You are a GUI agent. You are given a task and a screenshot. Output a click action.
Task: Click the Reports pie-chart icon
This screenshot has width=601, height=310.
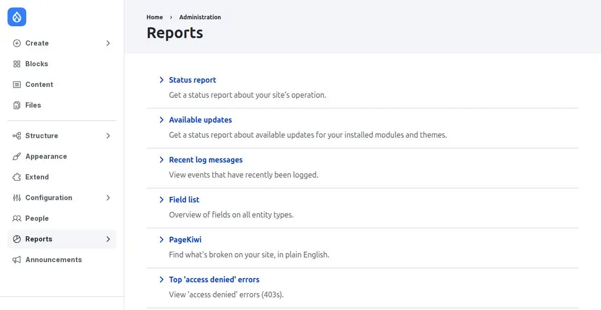tap(17, 239)
